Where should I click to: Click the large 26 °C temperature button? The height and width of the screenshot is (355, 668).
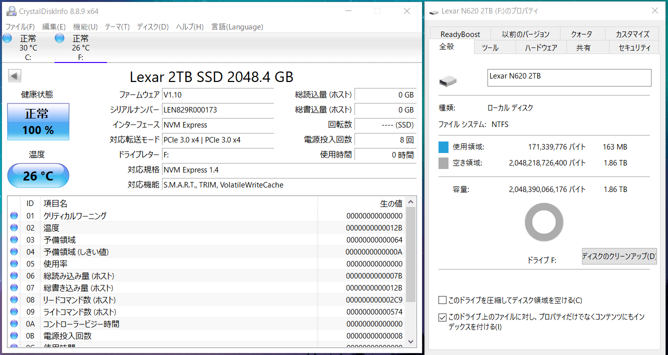pyautogui.click(x=38, y=175)
